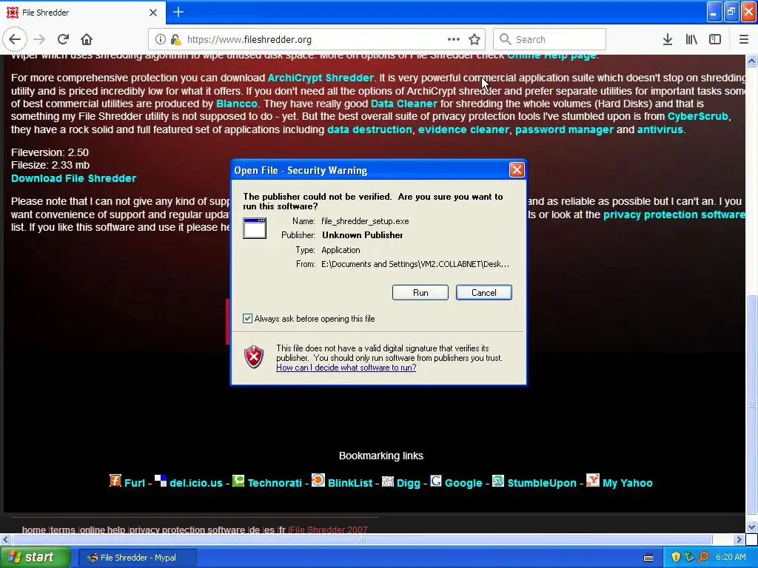Click the red shield warning icon in dialog
The height and width of the screenshot is (568, 758).
tap(254, 357)
